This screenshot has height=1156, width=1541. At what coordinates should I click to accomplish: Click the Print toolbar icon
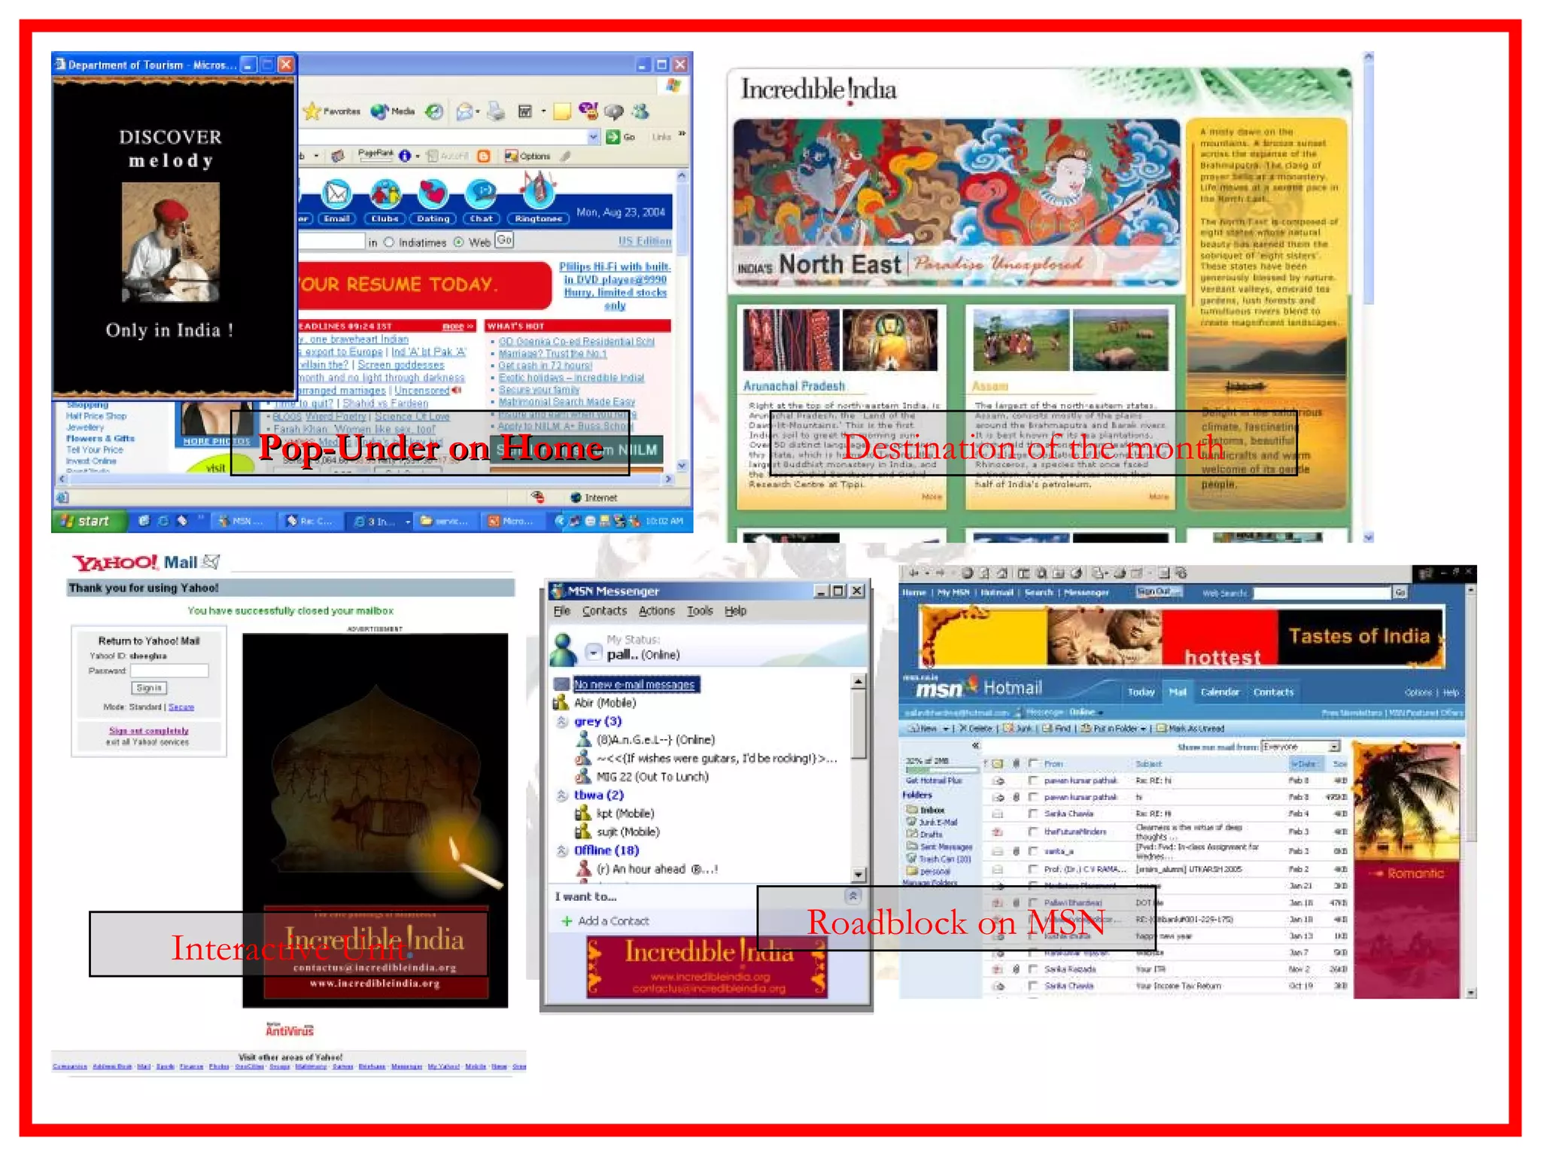click(496, 111)
